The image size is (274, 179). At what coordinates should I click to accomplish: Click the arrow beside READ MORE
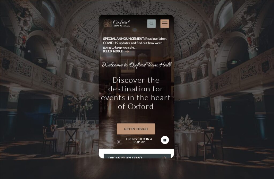[x=127, y=52]
